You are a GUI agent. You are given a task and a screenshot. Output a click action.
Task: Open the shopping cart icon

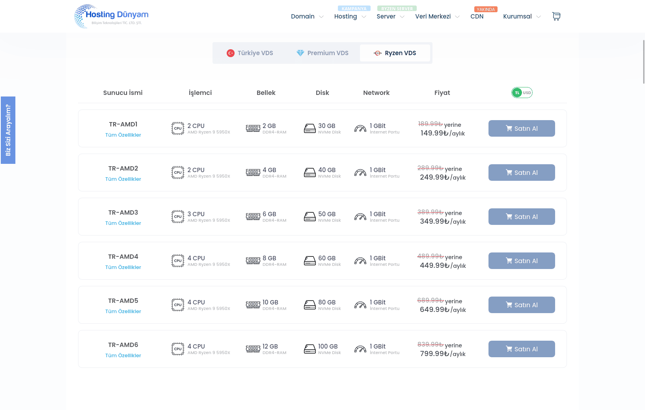click(556, 16)
